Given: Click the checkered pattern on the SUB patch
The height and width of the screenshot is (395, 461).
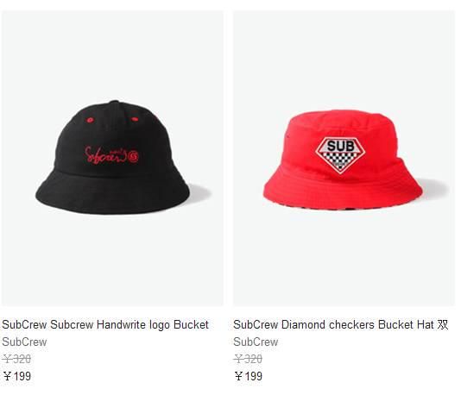Looking at the screenshot, I should (x=340, y=161).
